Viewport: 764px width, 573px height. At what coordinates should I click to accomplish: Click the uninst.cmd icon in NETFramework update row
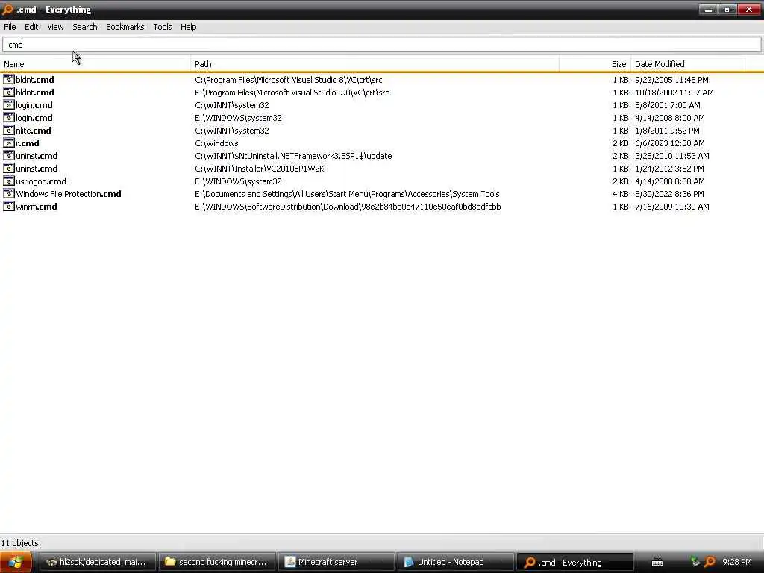click(9, 155)
